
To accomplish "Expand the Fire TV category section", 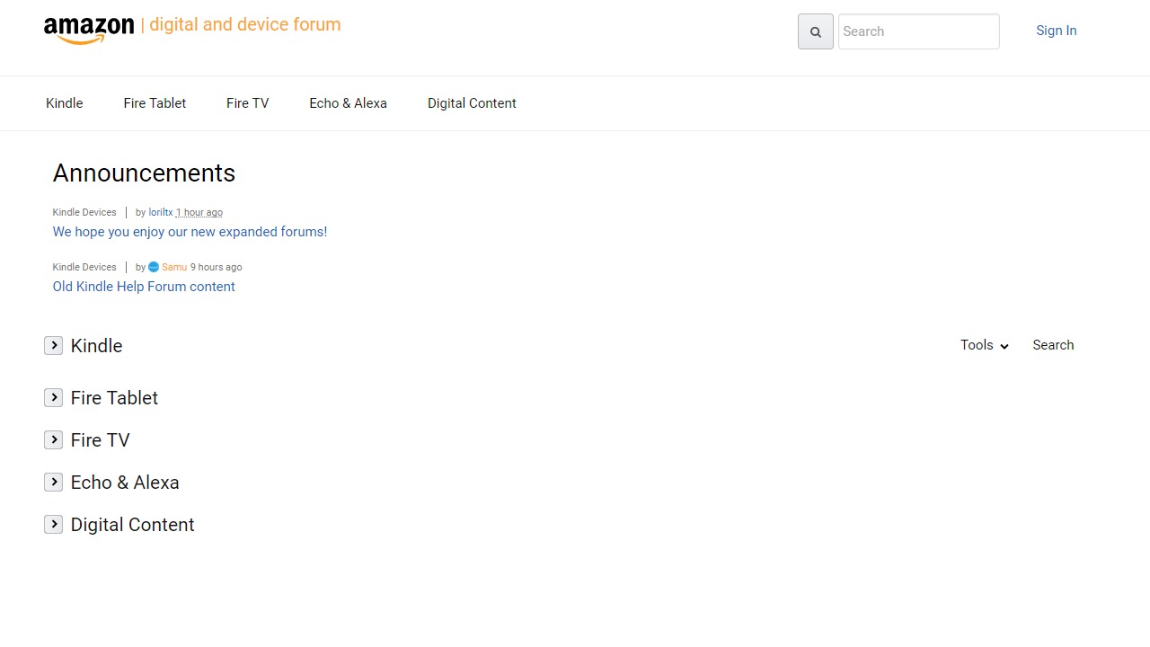I will (x=54, y=439).
